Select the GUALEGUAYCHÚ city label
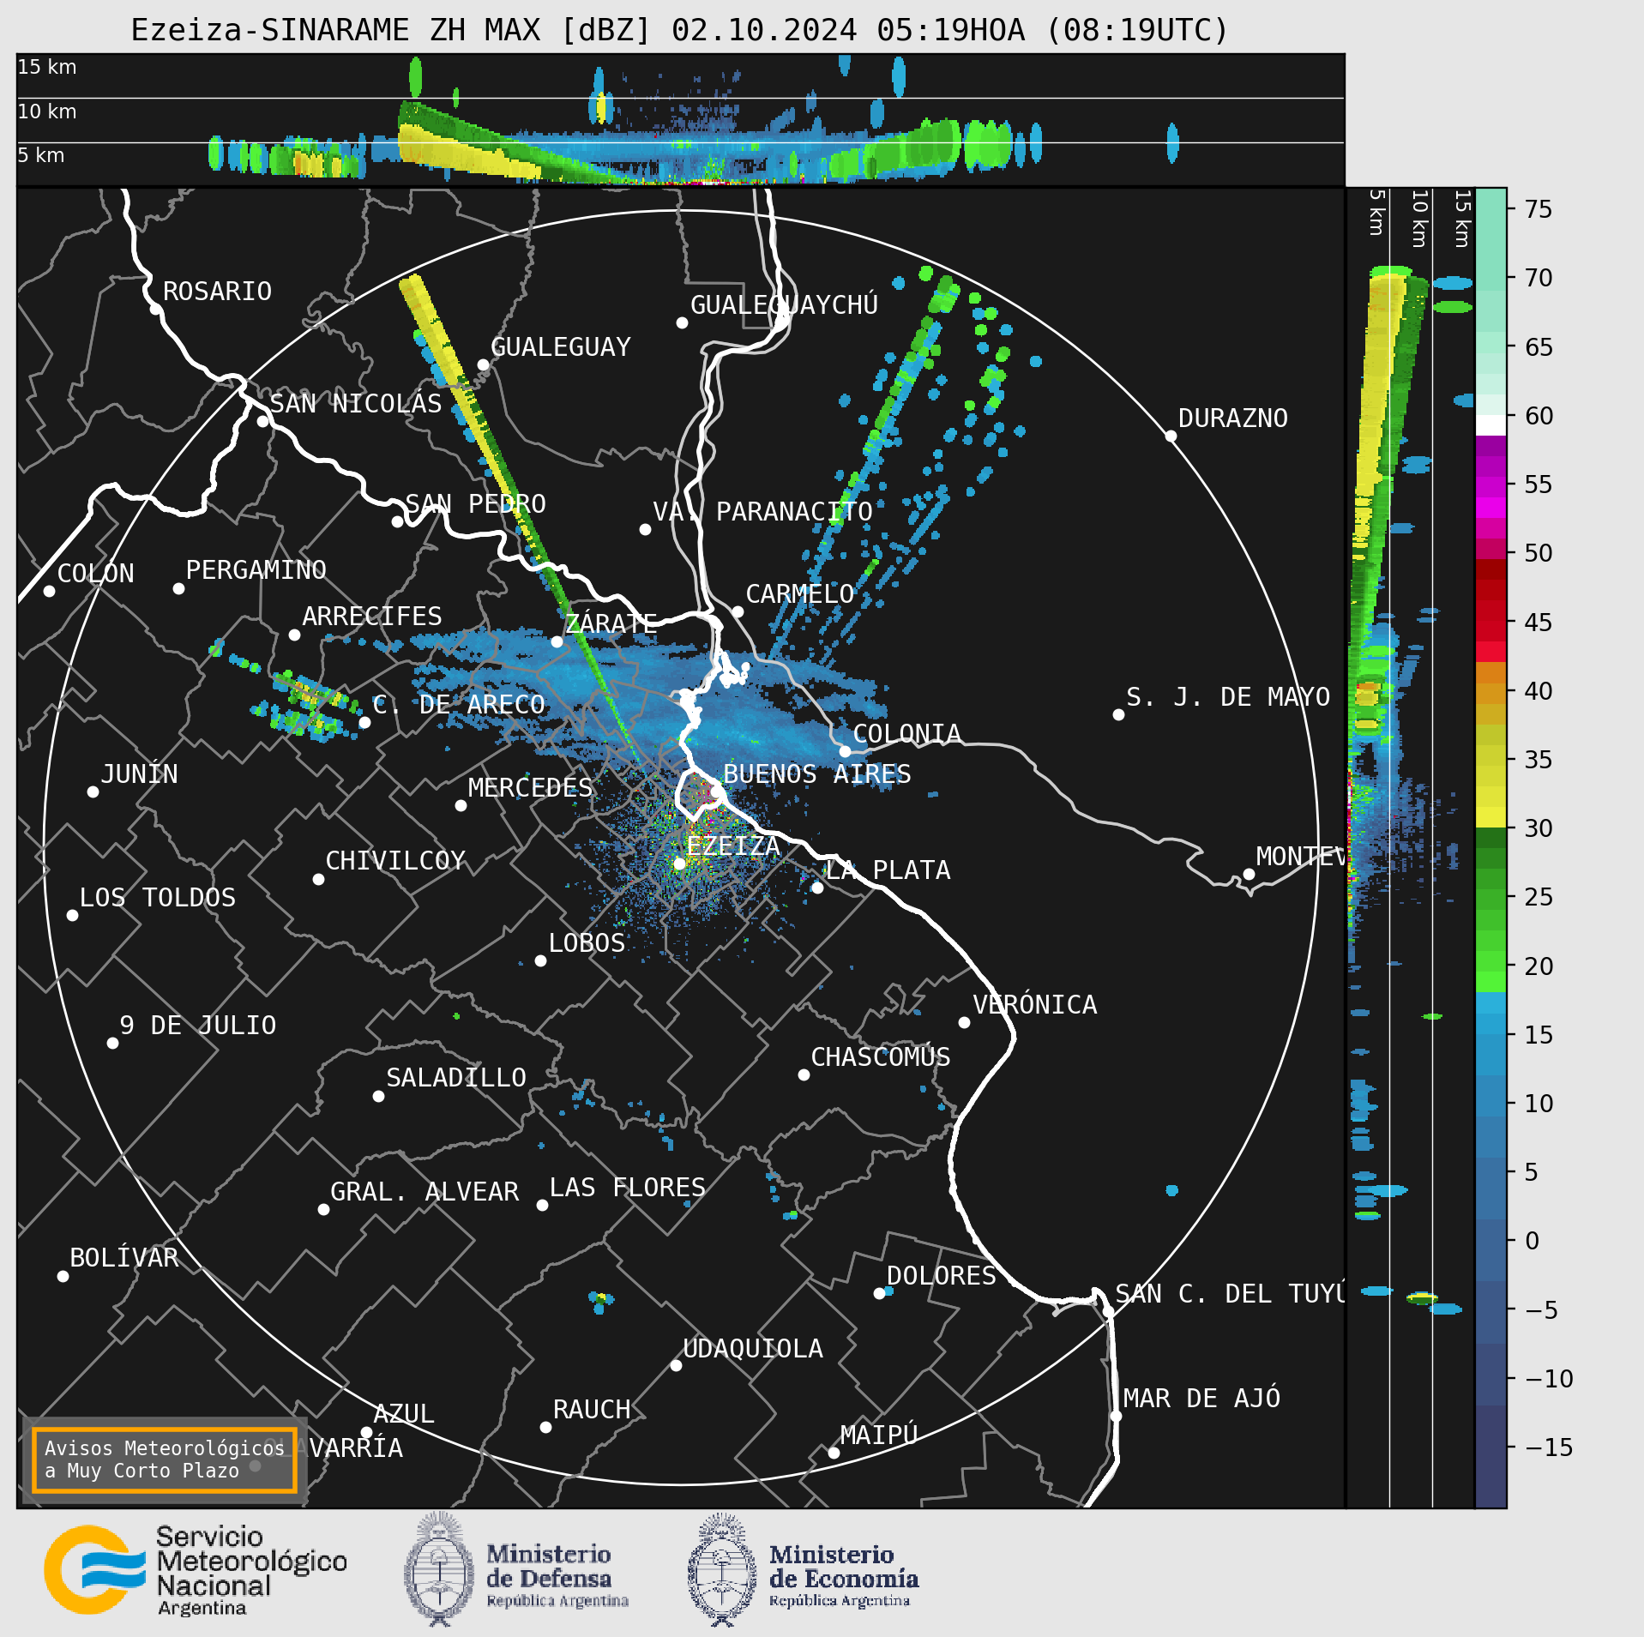The height and width of the screenshot is (1637, 1644). (784, 305)
